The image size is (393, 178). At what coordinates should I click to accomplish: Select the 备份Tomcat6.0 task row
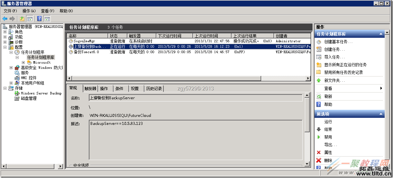(86, 52)
